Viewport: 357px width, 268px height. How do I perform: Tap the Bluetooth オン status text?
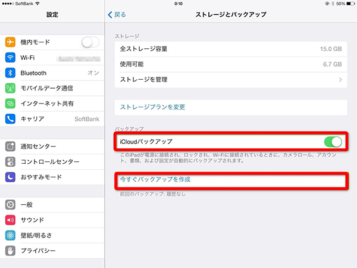coord(93,73)
